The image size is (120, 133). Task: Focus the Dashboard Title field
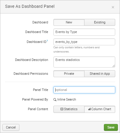(x=84, y=32)
